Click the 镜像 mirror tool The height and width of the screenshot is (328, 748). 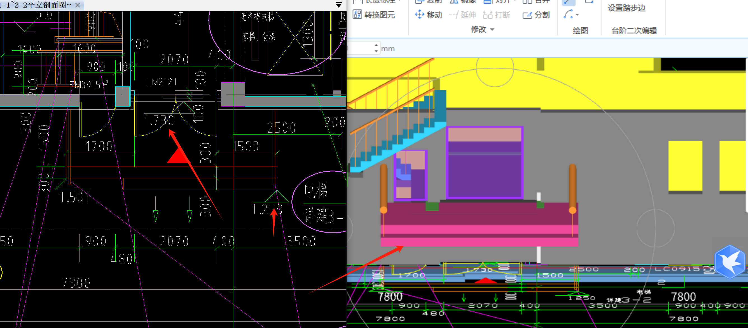point(462,1)
